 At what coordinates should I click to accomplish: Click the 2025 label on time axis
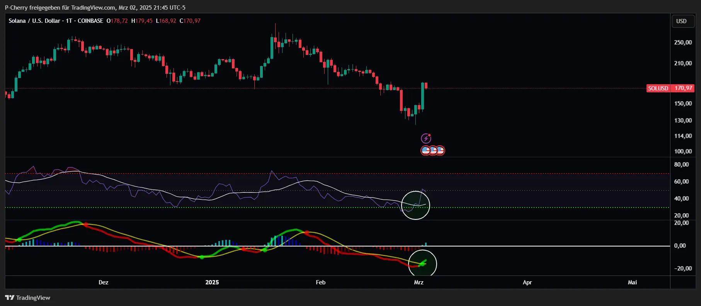point(212,282)
